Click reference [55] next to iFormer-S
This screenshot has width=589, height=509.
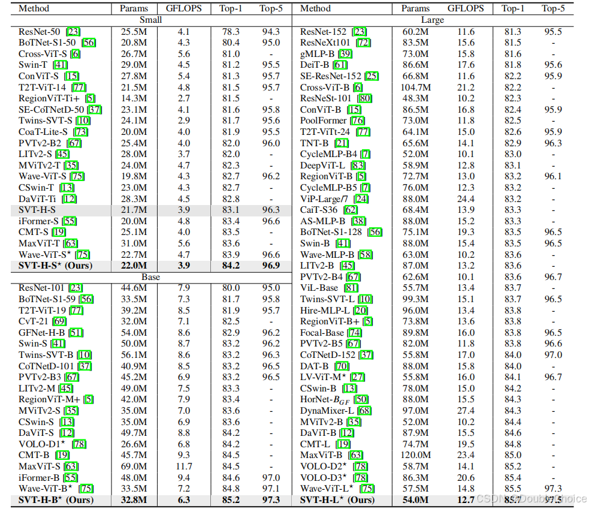coord(70,221)
